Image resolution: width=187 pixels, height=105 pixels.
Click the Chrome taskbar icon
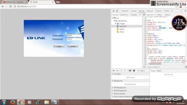pyautogui.click(x=20, y=102)
